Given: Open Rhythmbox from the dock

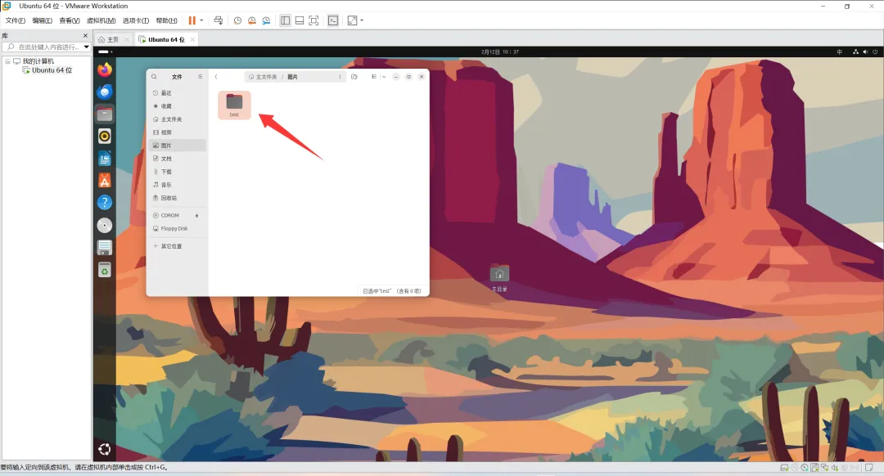Looking at the screenshot, I should 104,137.
